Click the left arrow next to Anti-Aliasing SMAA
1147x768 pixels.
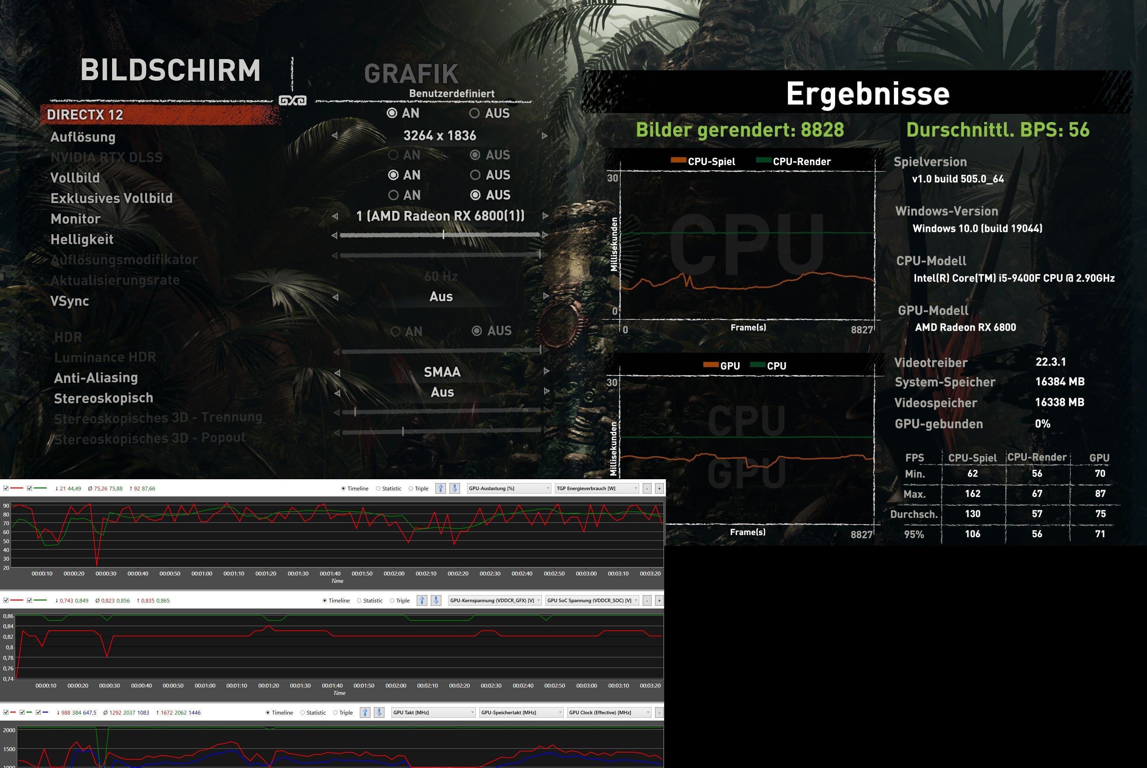(x=337, y=373)
